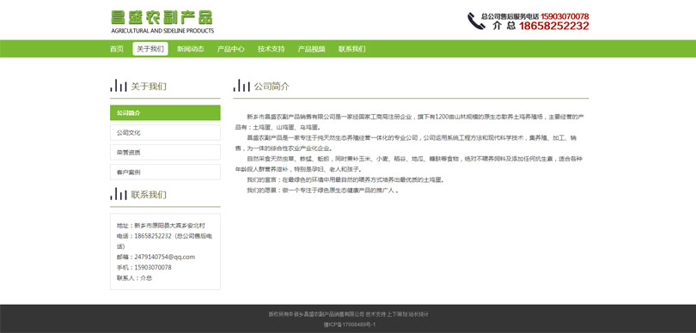Open 公司文化 in the sidebar
The image size is (696, 333).
pyautogui.click(x=165, y=132)
